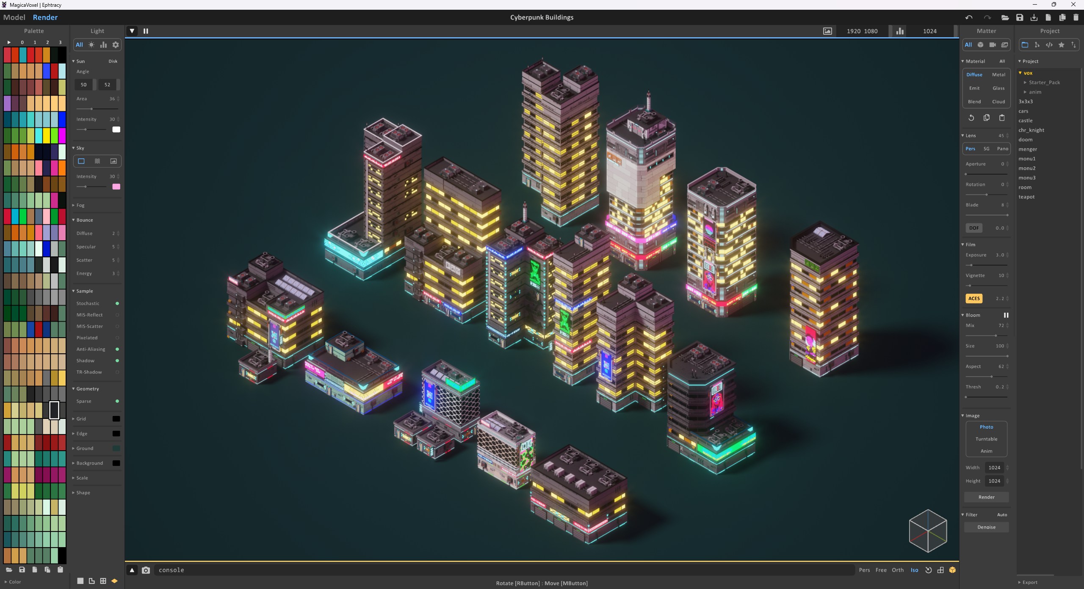
Task: Toggle the Sparse geometry option
Action: coord(117,402)
